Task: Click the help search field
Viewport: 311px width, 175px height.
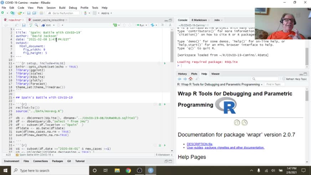Action: 265,79
